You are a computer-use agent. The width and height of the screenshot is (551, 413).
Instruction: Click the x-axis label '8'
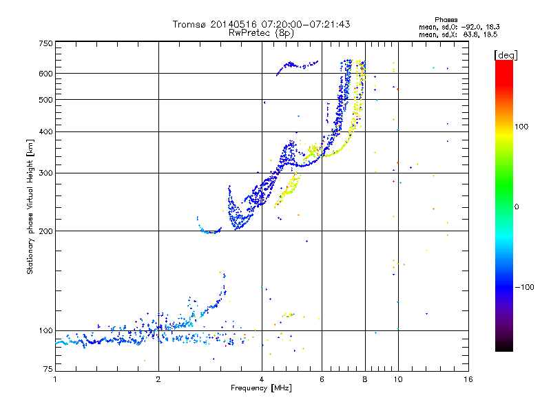click(365, 379)
